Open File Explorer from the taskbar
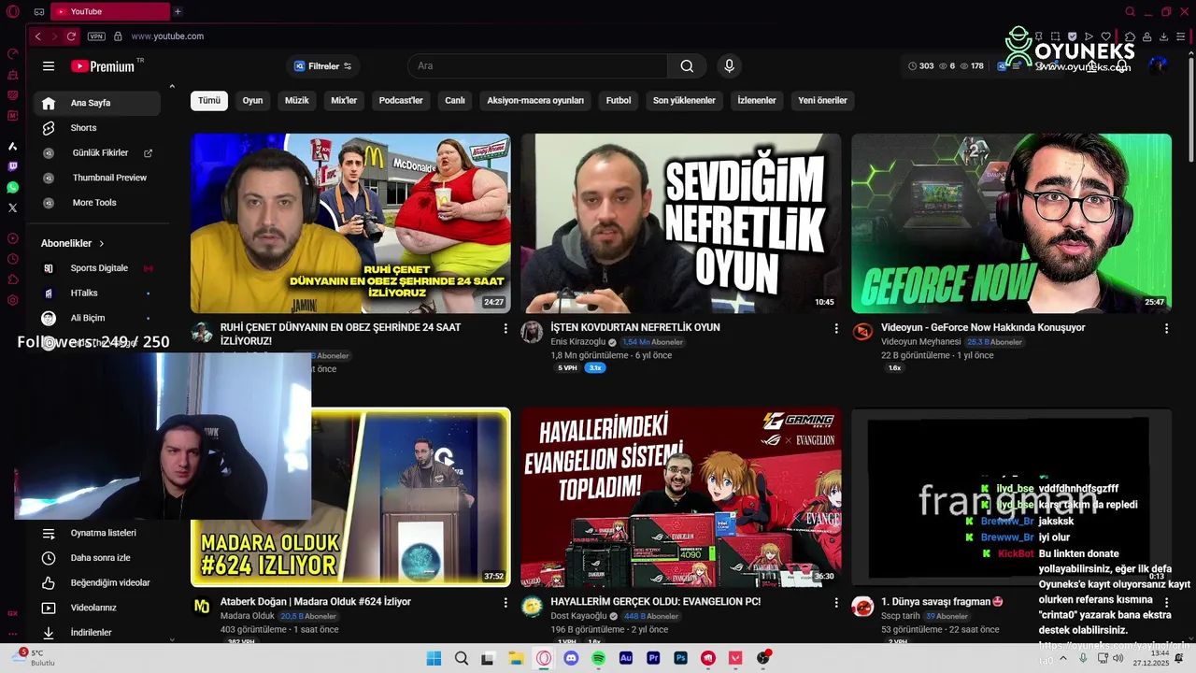The width and height of the screenshot is (1196, 673). click(x=516, y=658)
